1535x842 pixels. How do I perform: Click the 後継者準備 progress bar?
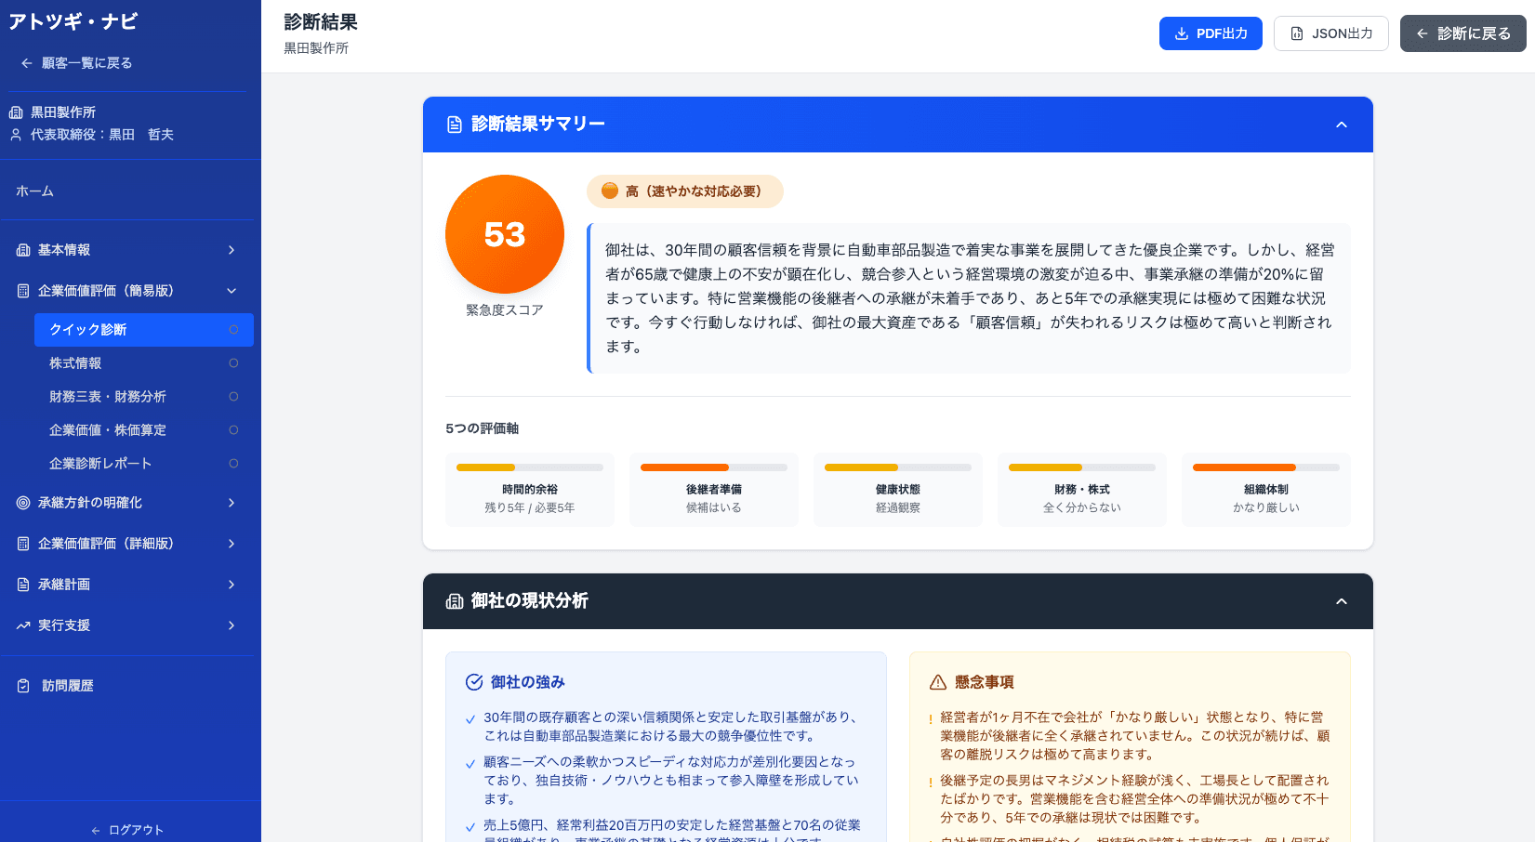tap(713, 467)
